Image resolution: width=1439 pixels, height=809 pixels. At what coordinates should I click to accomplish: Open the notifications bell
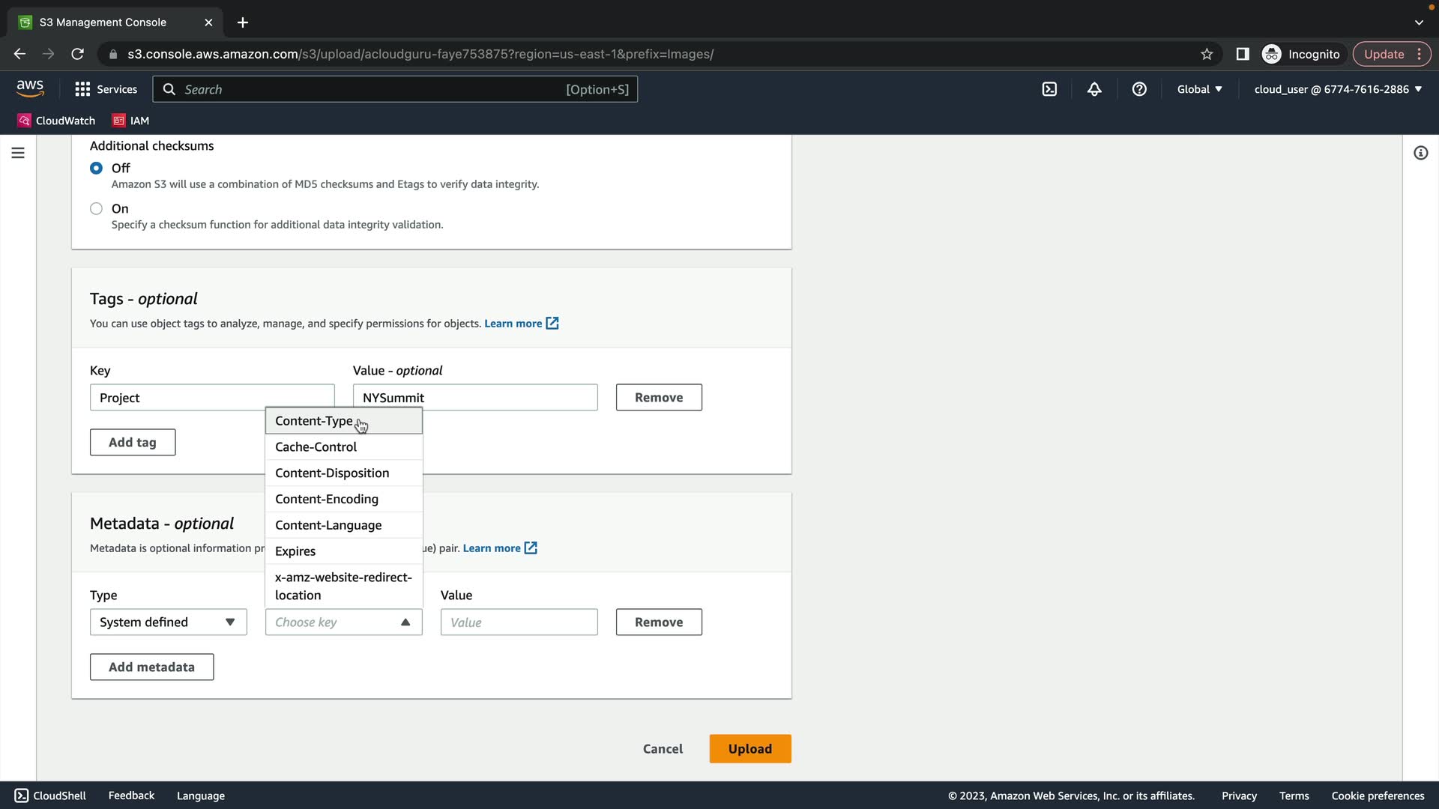tap(1094, 89)
